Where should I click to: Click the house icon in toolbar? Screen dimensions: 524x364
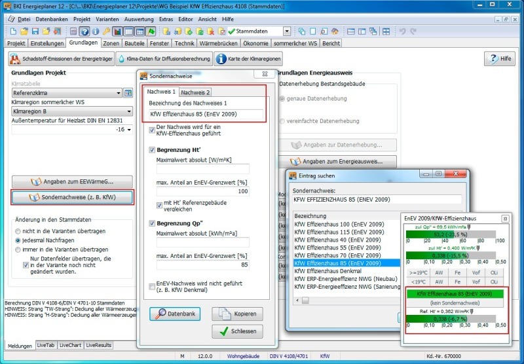[335, 31]
